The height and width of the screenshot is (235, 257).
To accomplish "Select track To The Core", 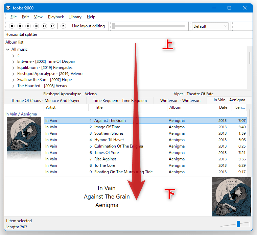I will [145, 165].
